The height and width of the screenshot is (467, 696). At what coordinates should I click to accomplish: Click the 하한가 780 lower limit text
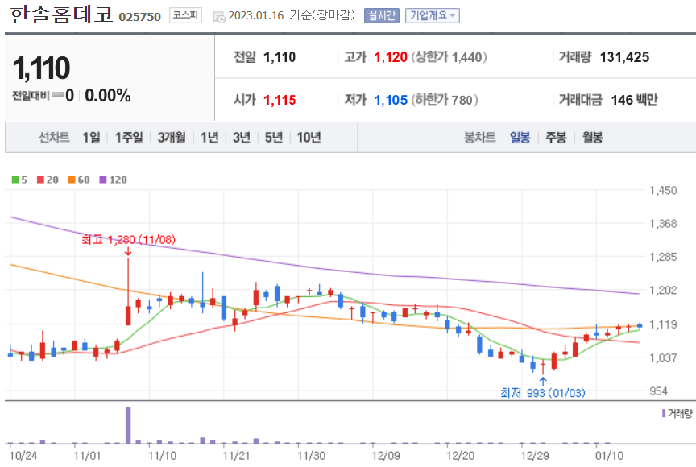(x=445, y=100)
